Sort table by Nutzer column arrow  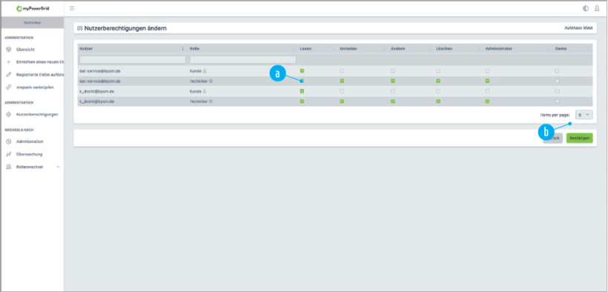click(x=182, y=49)
